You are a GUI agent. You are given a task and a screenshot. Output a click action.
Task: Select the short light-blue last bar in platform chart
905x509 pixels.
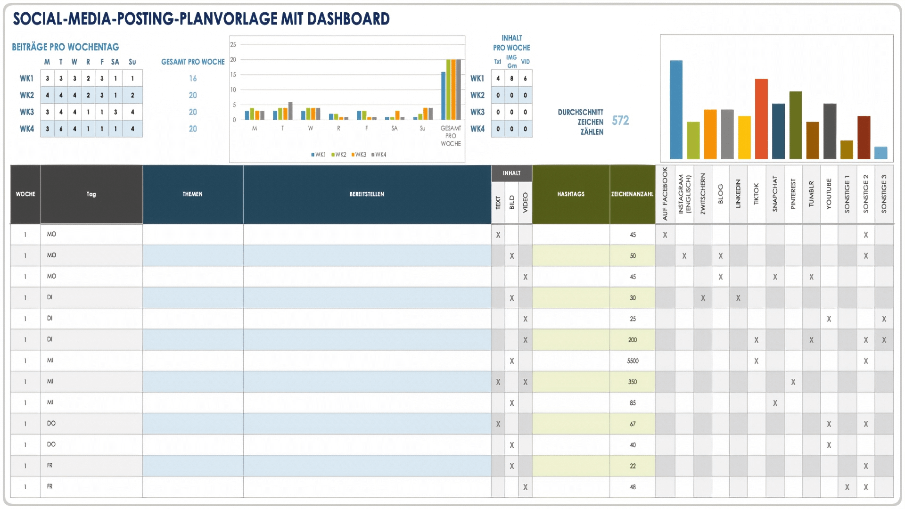(880, 153)
